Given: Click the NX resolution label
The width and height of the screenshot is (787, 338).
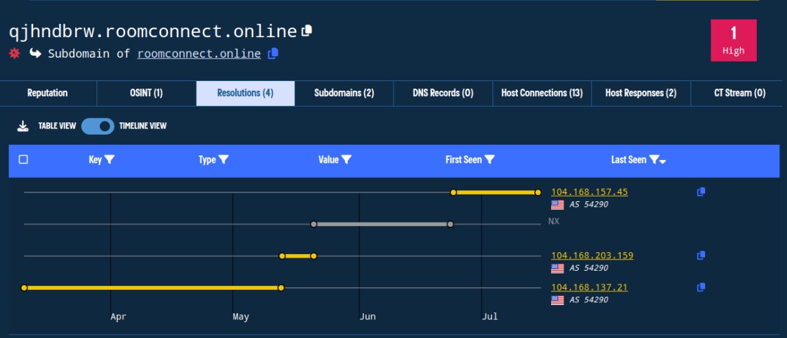Looking at the screenshot, I should pyautogui.click(x=554, y=222).
